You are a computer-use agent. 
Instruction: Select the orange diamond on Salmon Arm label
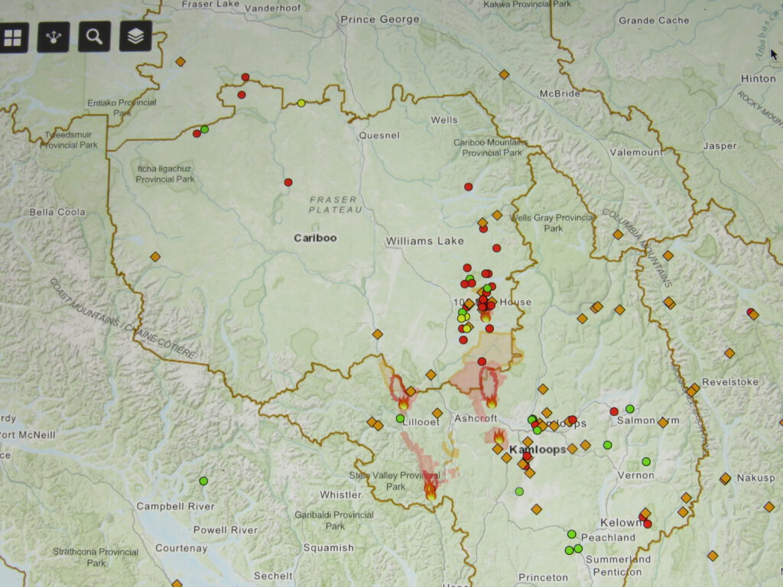coord(663,423)
